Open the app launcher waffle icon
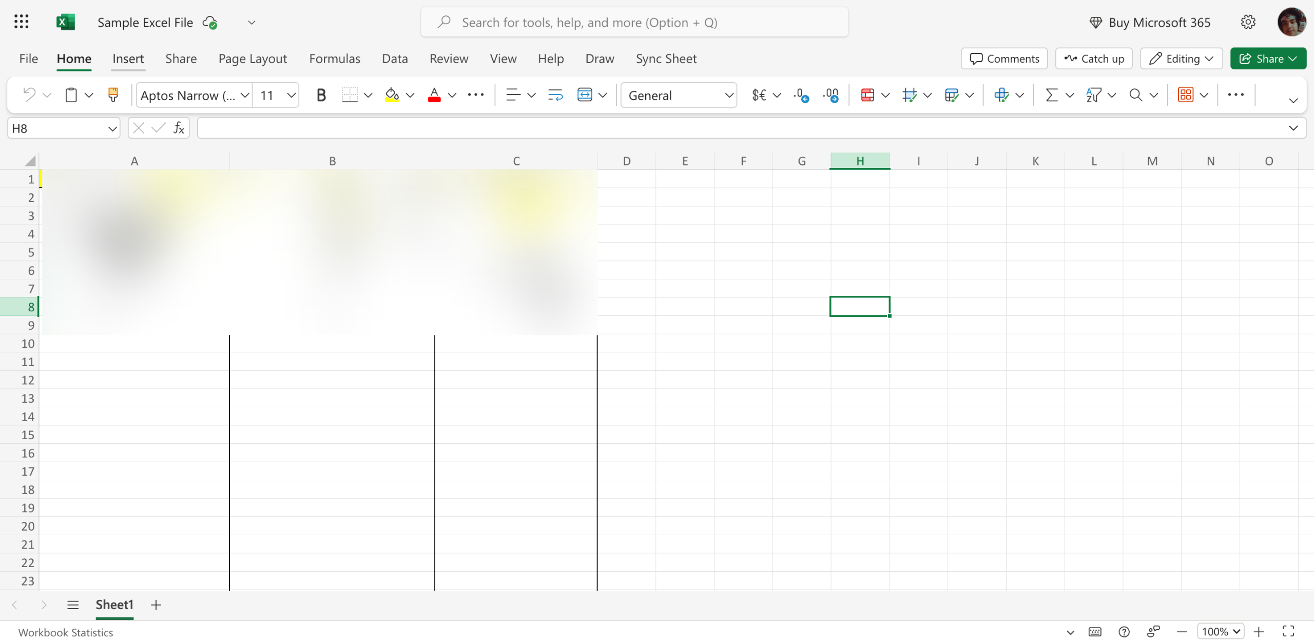 [x=21, y=22]
